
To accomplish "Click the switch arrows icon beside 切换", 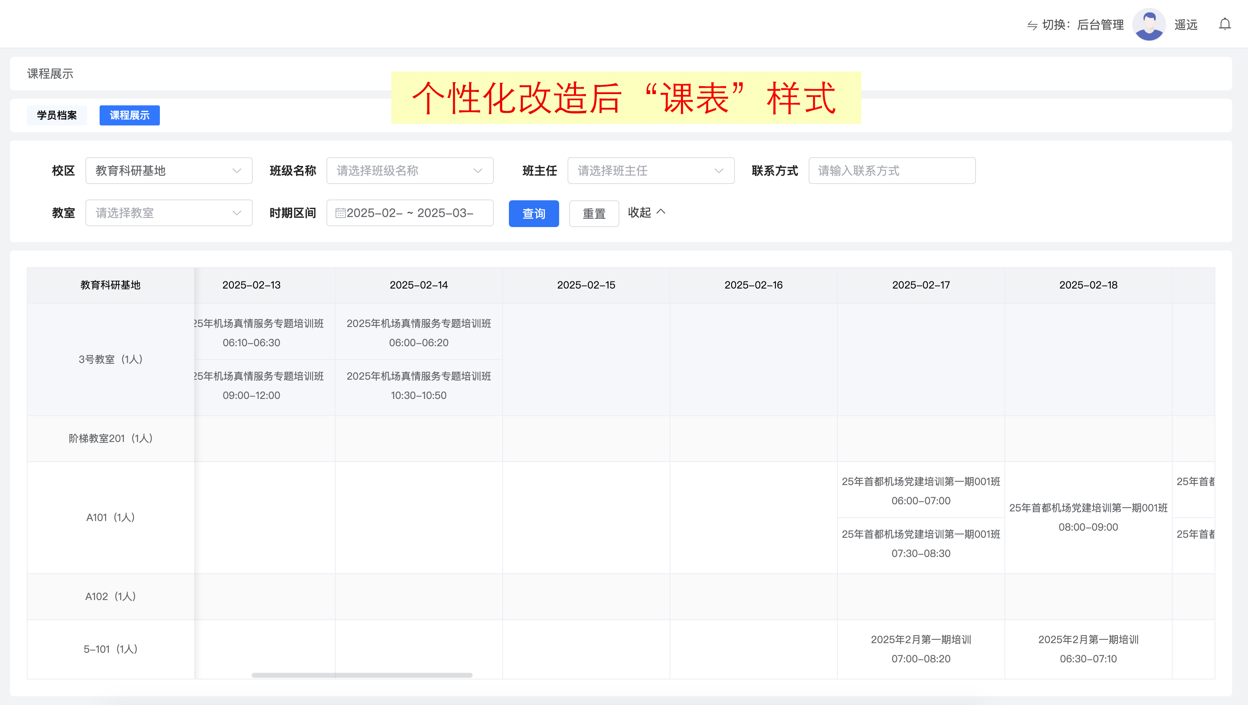I will 1032,25.
